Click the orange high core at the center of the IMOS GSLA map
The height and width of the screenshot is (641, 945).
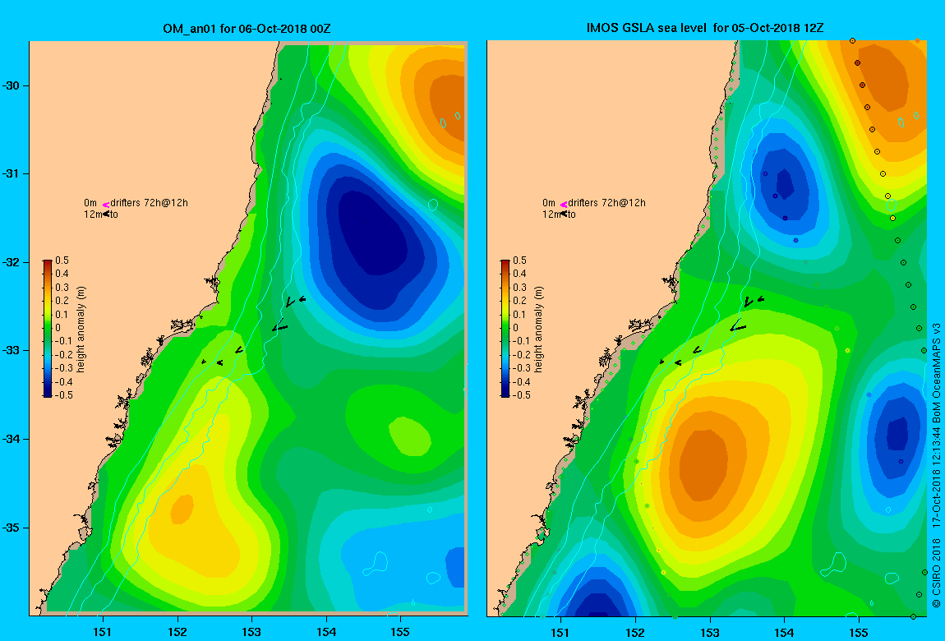click(704, 463)
